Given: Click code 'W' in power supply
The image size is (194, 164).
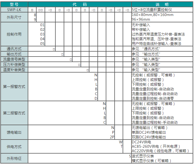Looking at the screenshot, I should 121,142.
